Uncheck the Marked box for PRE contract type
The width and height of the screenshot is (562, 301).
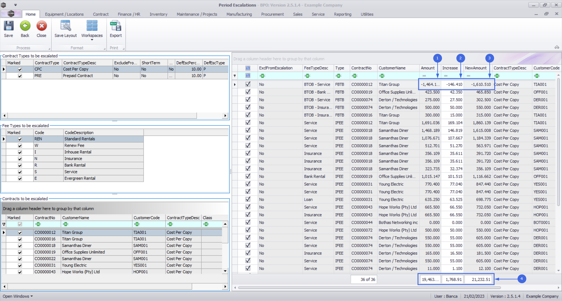click(x=20, y=76)
